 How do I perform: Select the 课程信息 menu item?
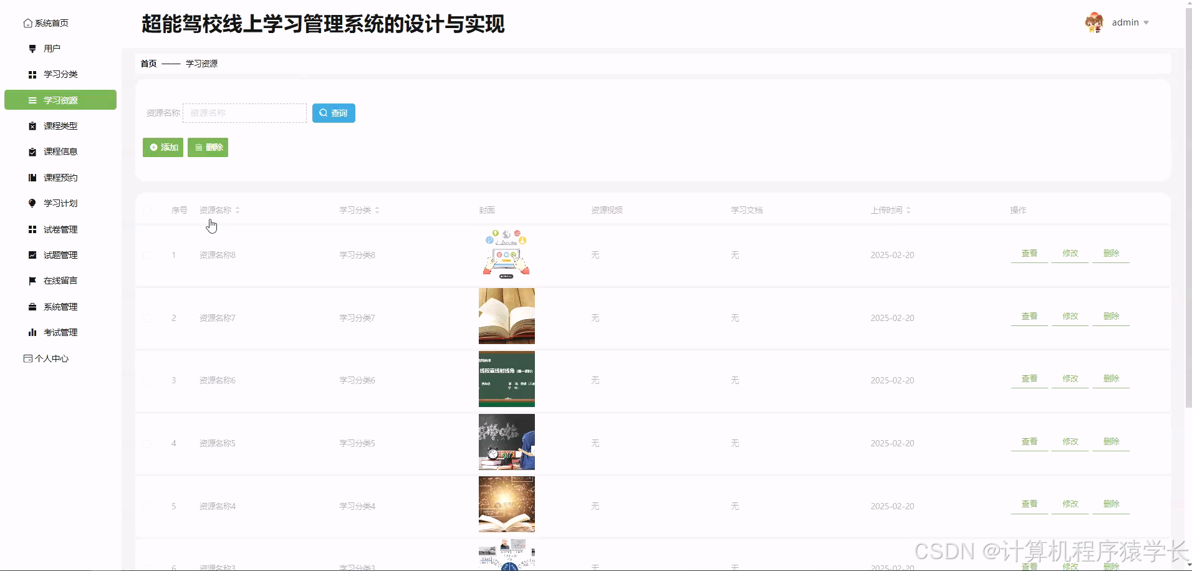(x=60, y=151)
